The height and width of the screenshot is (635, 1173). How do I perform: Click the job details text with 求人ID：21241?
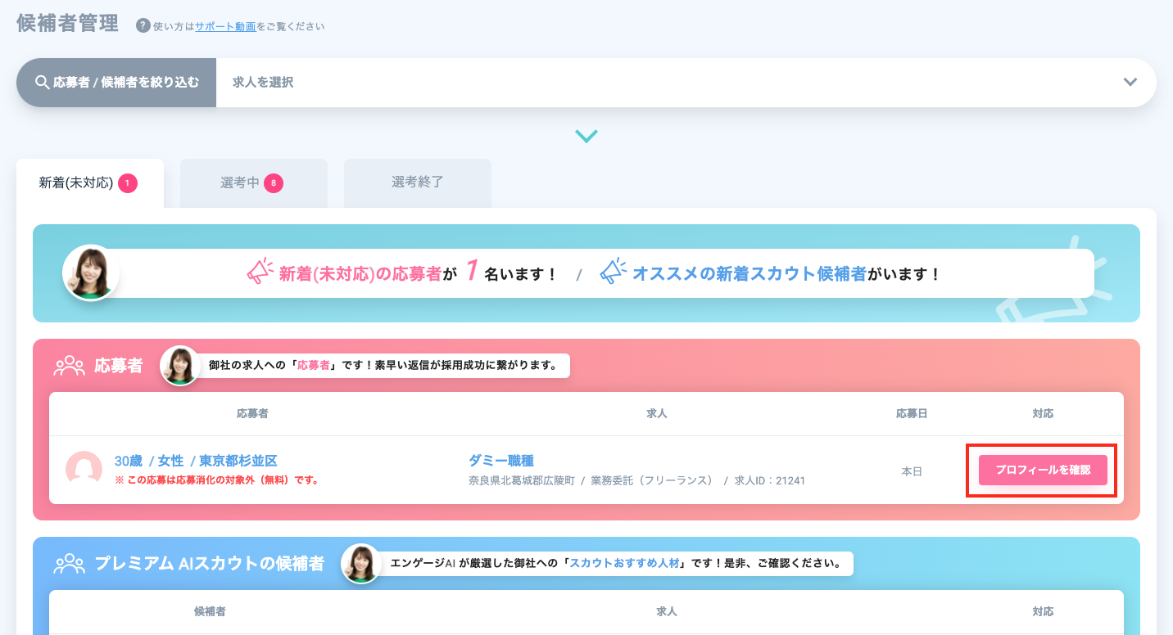(636, 480)
